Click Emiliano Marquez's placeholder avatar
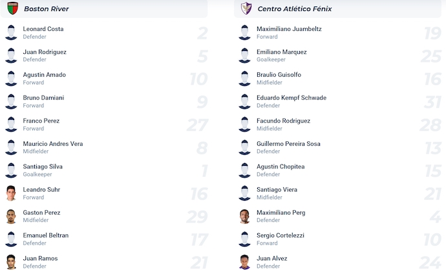Image resolution: width=446 pixels, height=271 pixels. 244,55
